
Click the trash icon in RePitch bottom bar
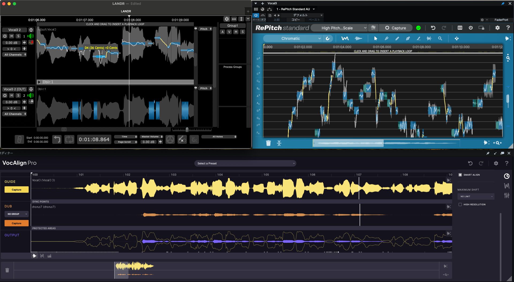pos(268,143)
